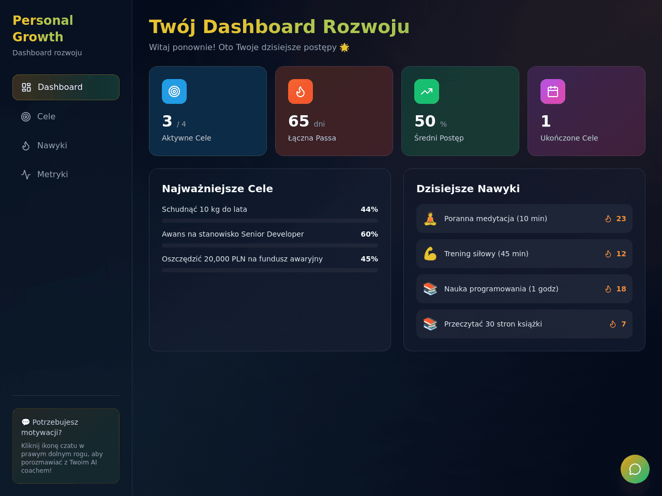The image size is (662, 496).
Task: Click the Personal Growth logo title
Action: [x=43, y=28]
